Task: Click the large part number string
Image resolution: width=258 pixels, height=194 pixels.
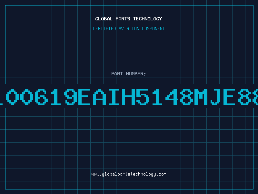Action: 129,97
